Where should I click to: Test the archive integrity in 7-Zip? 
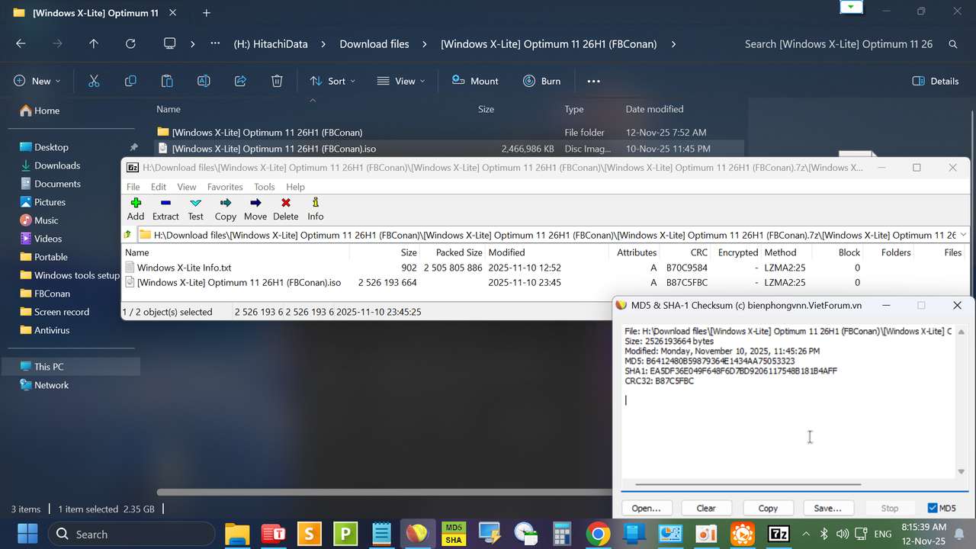pyautogui.click(x=195, y=207)
